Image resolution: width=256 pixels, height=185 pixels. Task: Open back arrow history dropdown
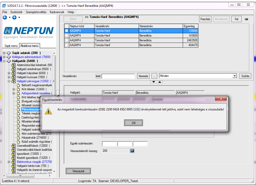coord(10,17)
